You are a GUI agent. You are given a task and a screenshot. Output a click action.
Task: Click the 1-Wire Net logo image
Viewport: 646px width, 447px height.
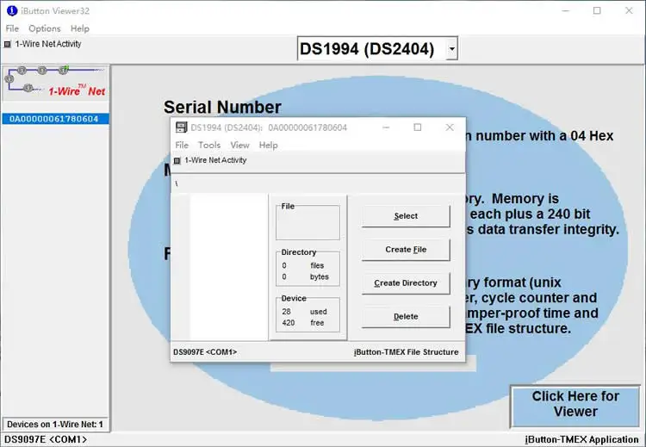click(x=56, y=83)
